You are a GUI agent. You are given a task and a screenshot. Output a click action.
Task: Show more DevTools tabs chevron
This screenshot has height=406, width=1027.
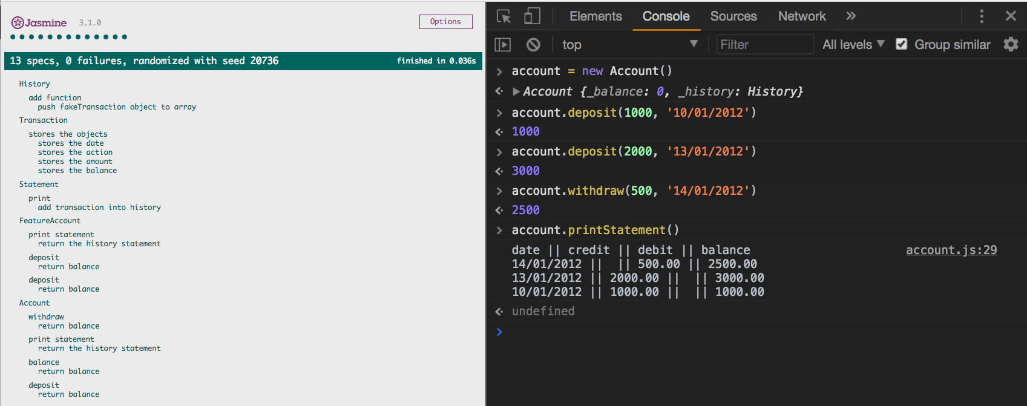tap(851, 16)
